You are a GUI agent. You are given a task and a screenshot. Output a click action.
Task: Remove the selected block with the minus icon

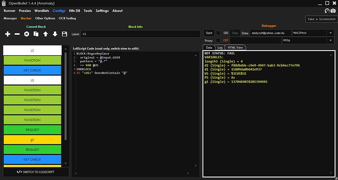tap(17, 34)
